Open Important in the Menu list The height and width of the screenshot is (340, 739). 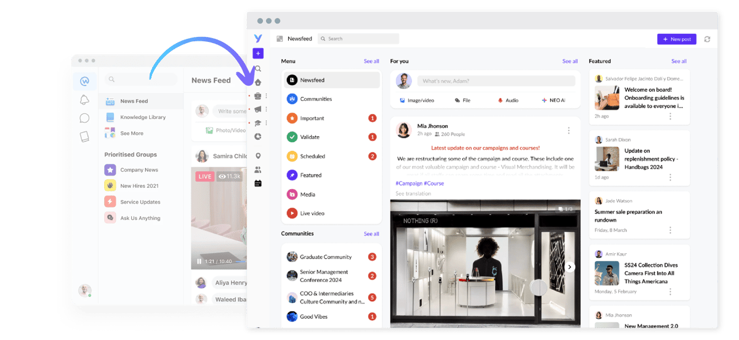coord(332,118)
